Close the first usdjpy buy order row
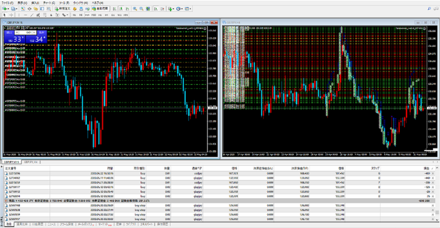The image size is (440, 228). click(x=434, y=172)
